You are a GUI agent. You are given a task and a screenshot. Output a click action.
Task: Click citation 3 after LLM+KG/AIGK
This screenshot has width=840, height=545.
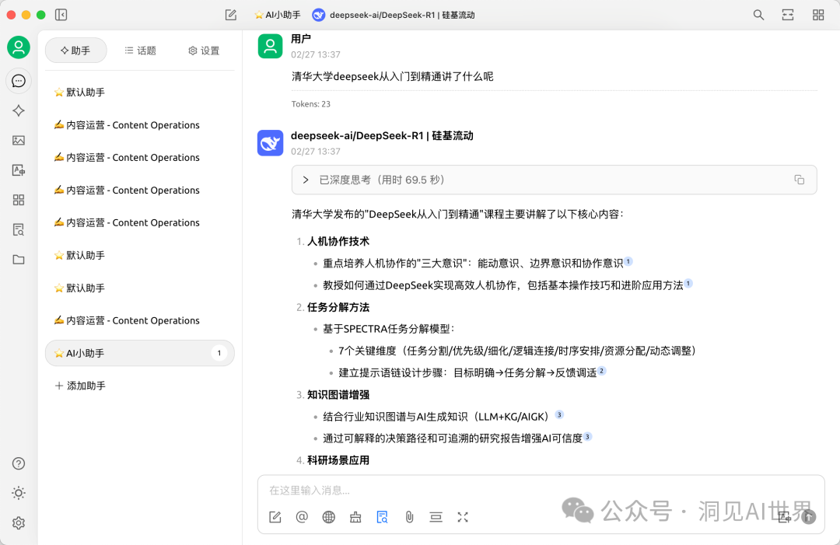tap(559, 415)
